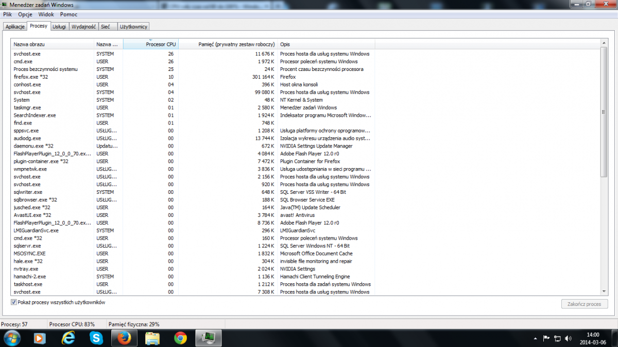Open the Widok menu

tap(46, 14)
